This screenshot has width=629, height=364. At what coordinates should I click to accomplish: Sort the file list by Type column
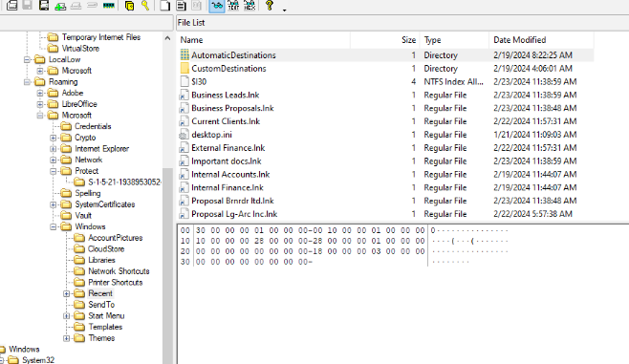(x=454, y=40)
